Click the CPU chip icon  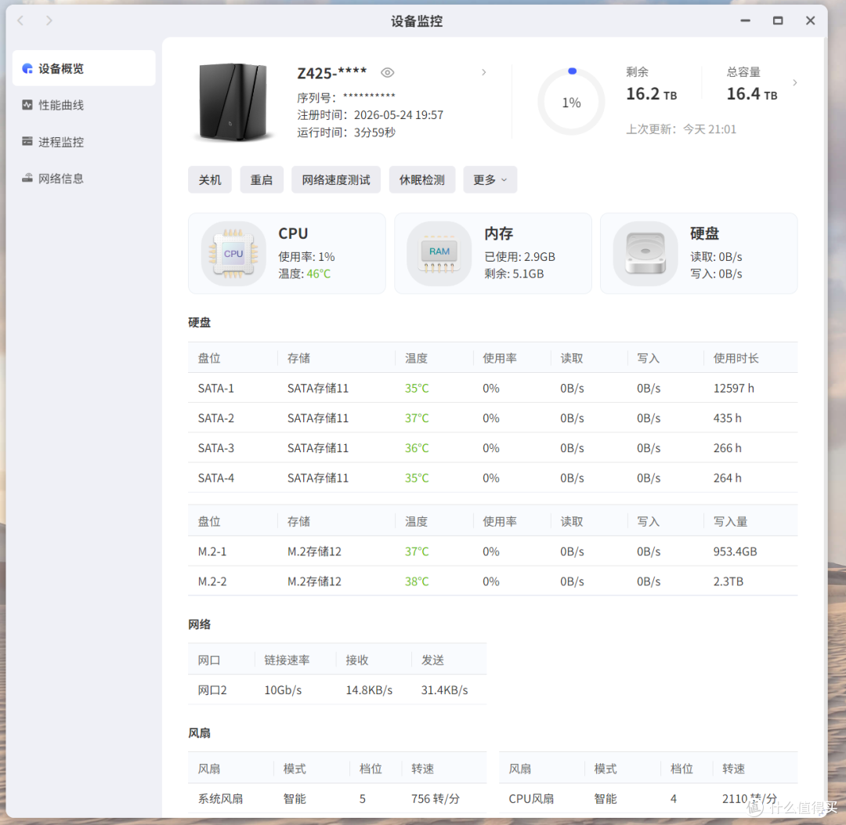pyautogui.click(x=233, y=254)
